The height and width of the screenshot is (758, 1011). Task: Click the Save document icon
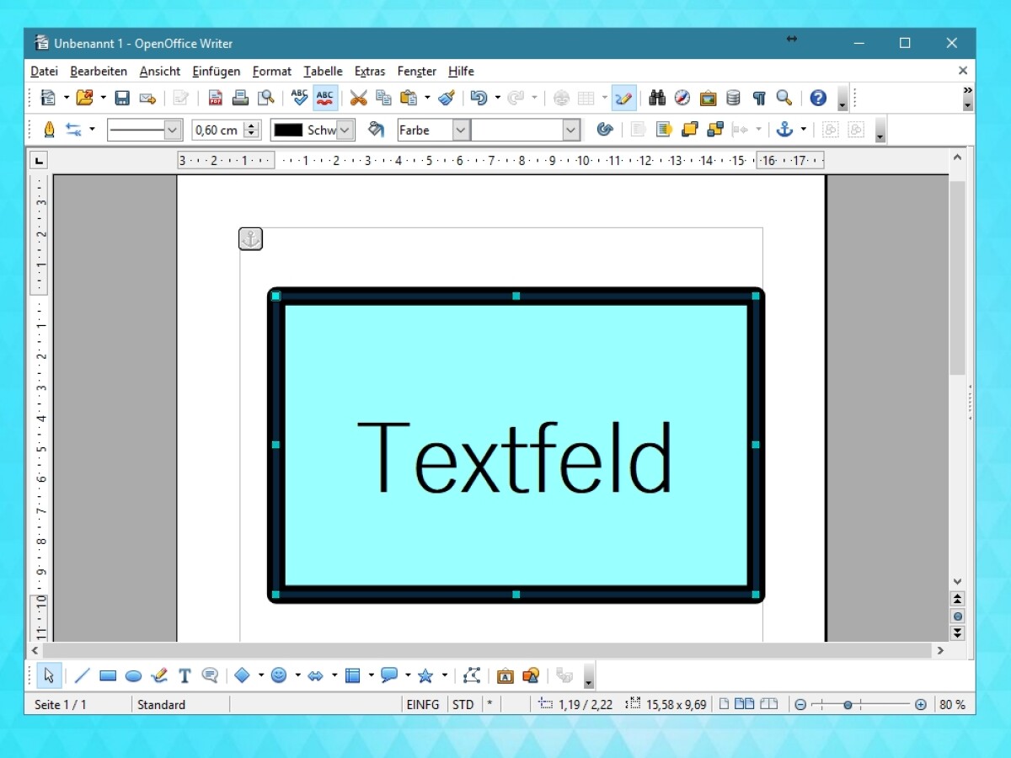122,98
